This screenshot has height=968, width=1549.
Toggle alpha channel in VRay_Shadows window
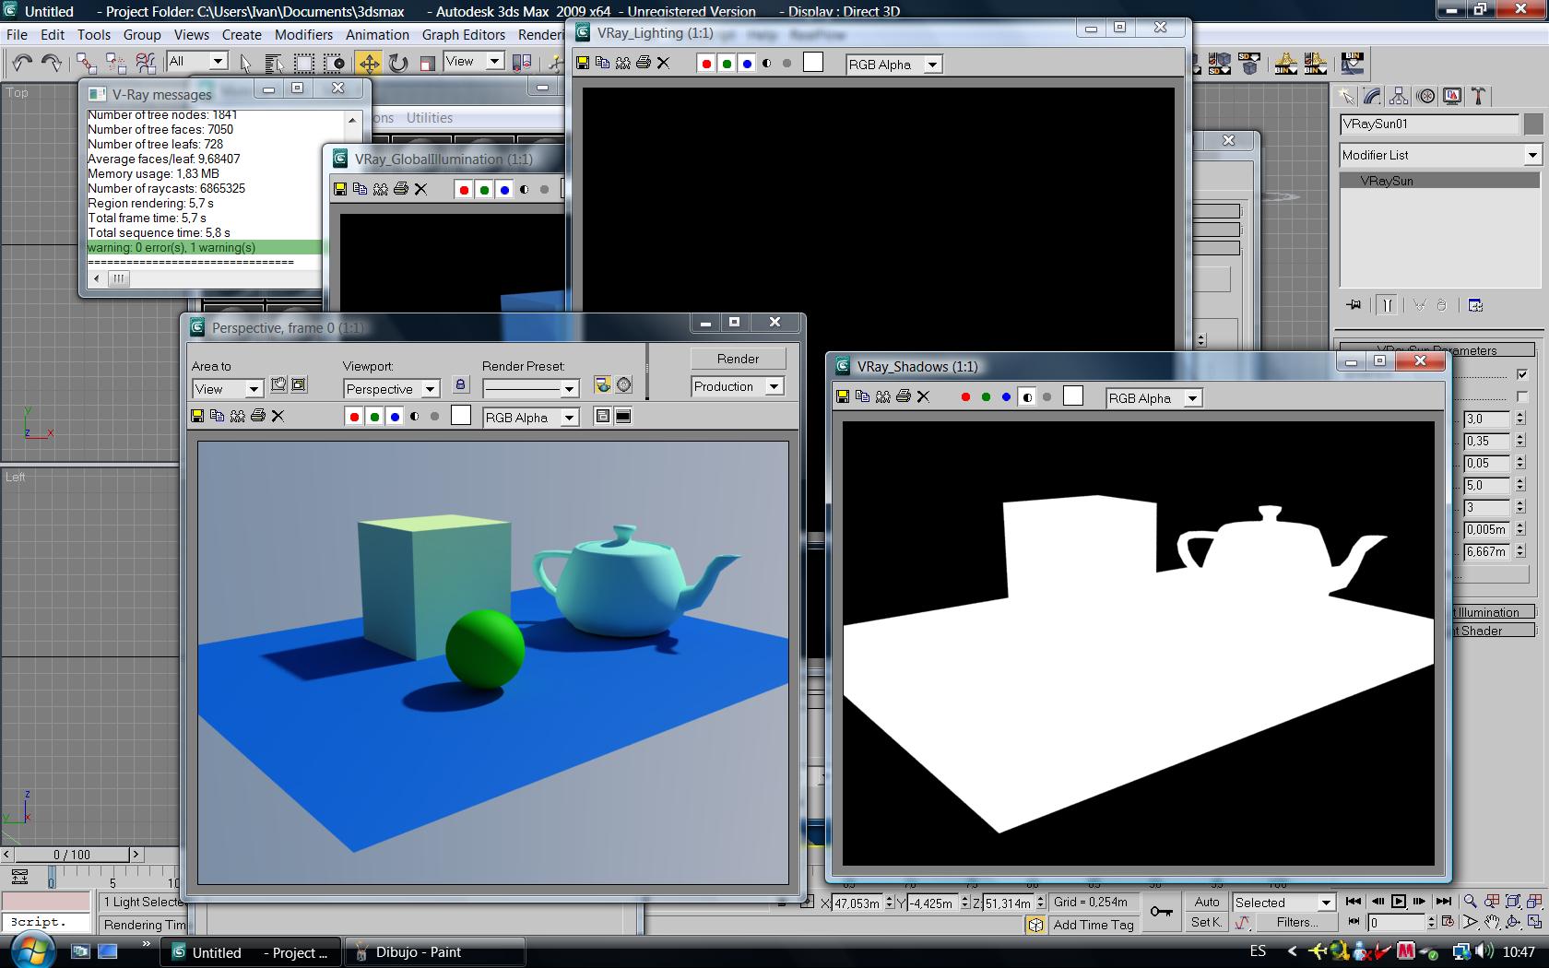point(1027,397)
